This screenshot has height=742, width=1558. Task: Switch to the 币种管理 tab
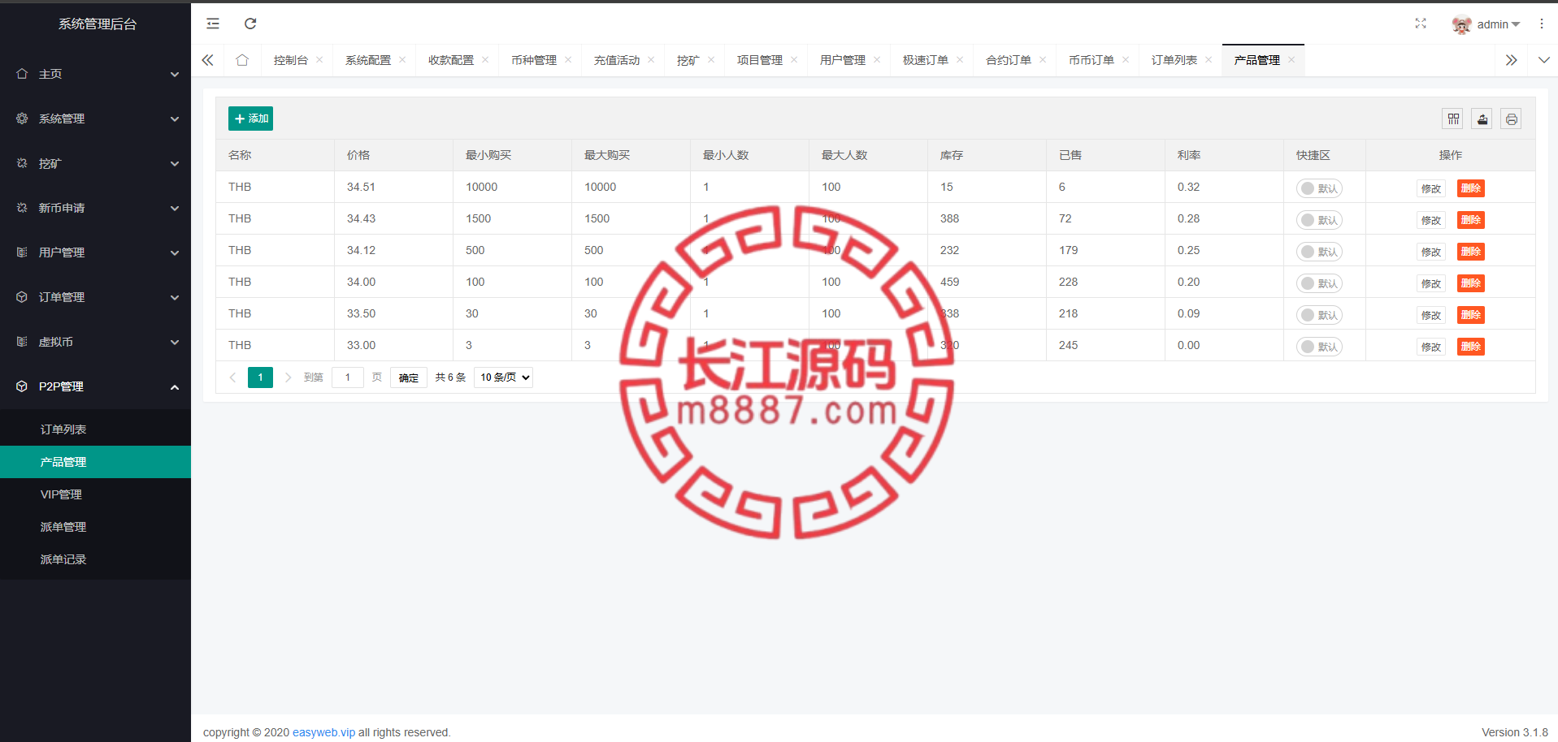534,60
